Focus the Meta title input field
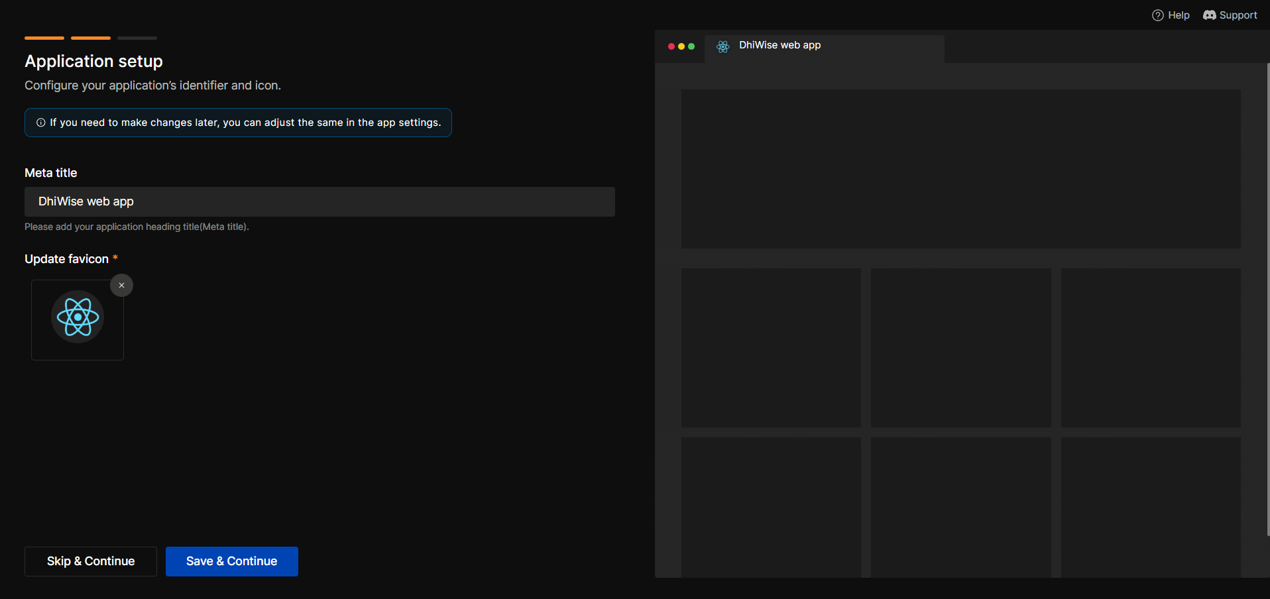Screen dimensions: 1270x599 point(319,201)
